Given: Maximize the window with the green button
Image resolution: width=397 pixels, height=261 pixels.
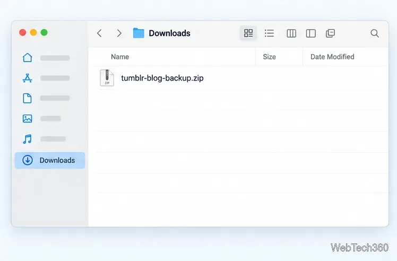Looking at the screenshot, I should point(44,32).
